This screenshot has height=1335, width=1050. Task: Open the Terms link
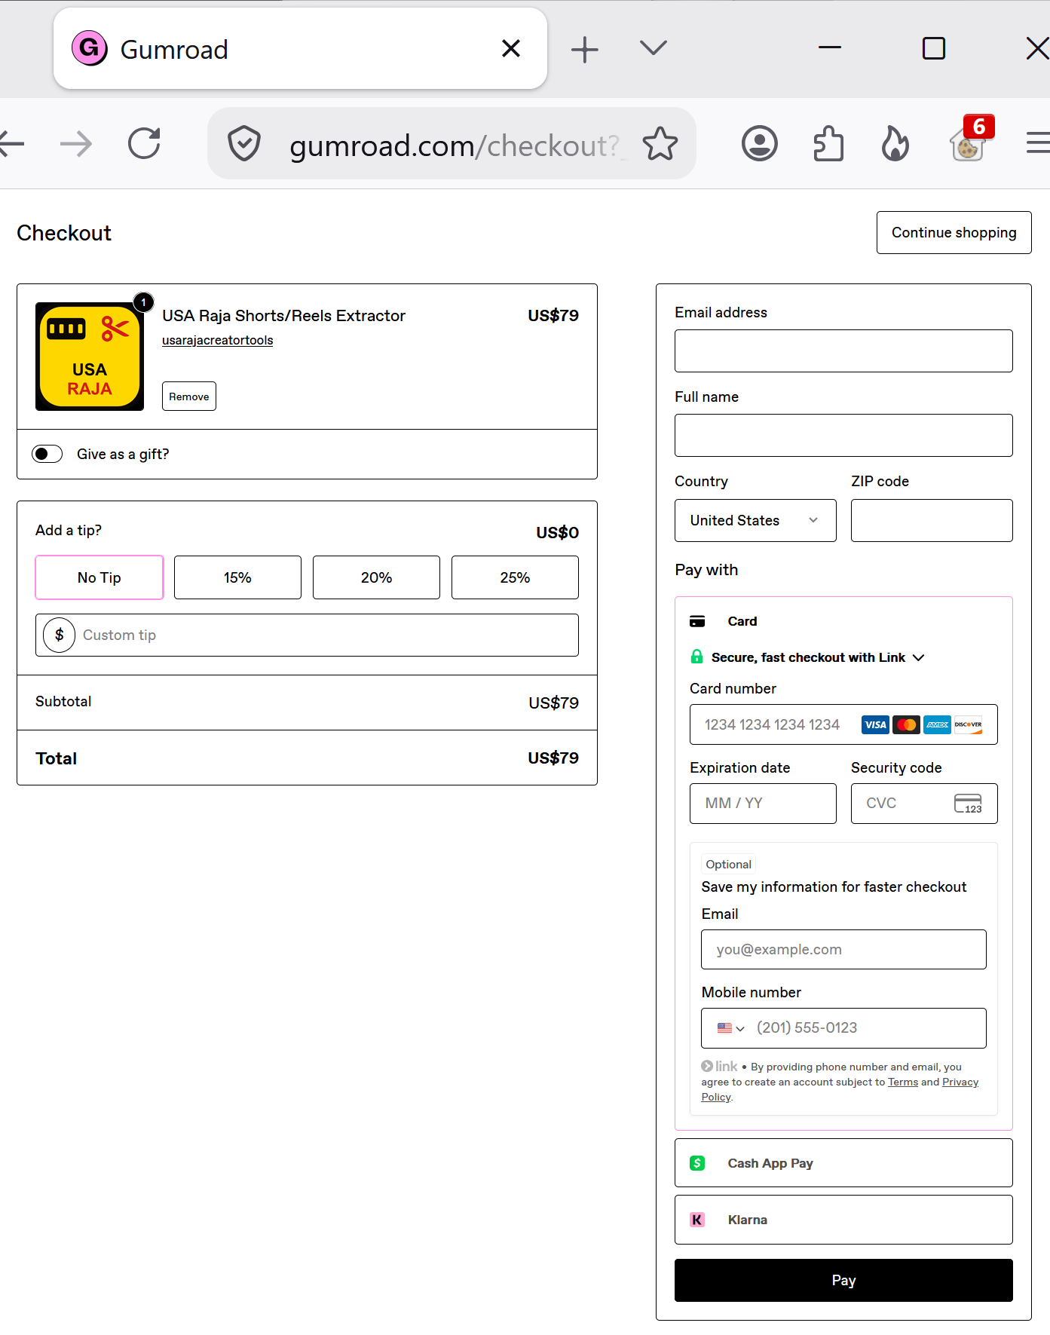[903, 1082]
